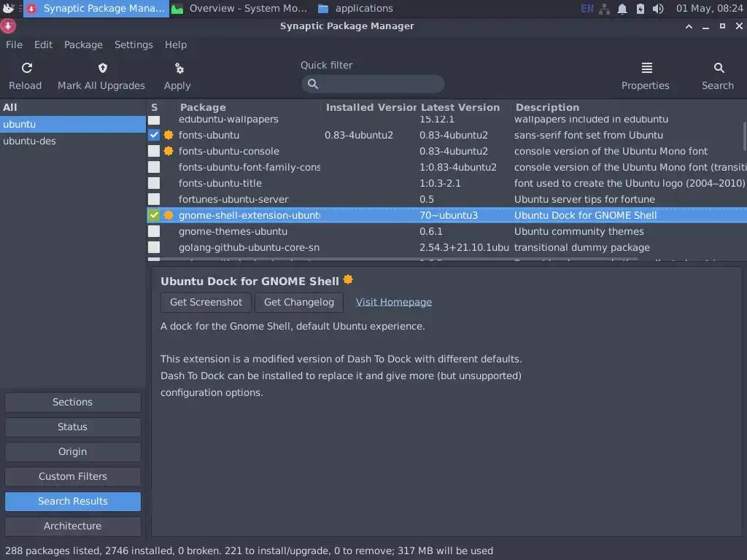Click the Synaptic window menu icon in titlebar
Viewport: 747px width, 560px height.
coord(8,26)
